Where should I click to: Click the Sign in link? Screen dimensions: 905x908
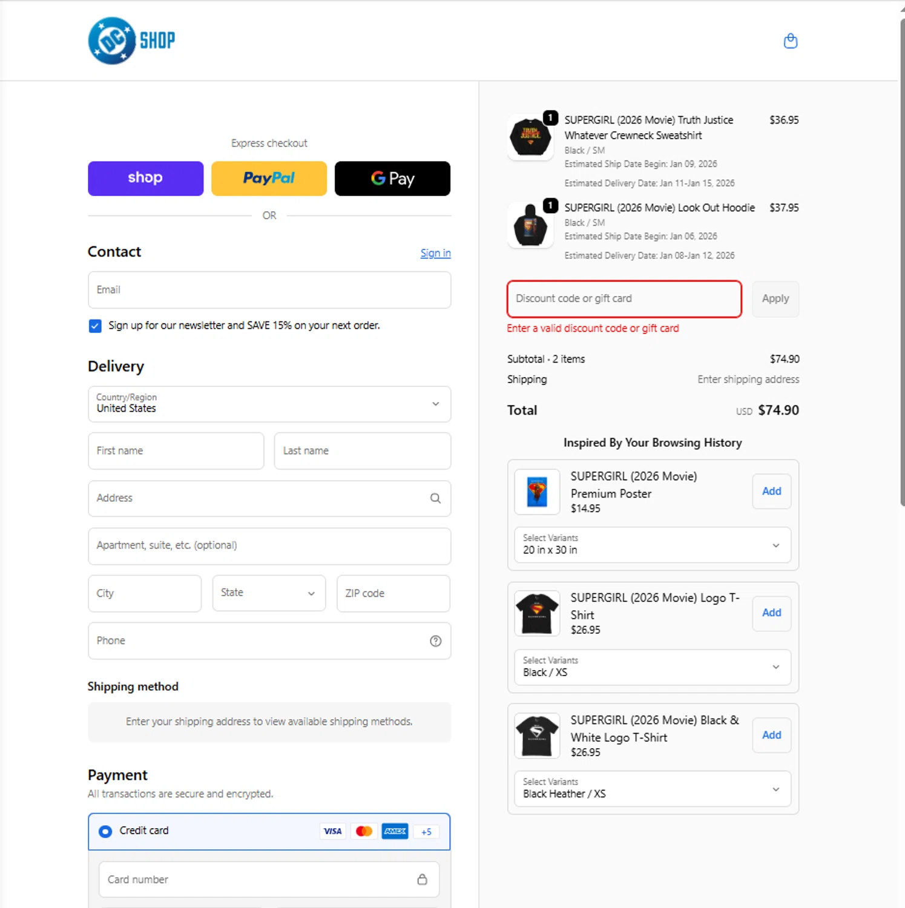point(435,253)
